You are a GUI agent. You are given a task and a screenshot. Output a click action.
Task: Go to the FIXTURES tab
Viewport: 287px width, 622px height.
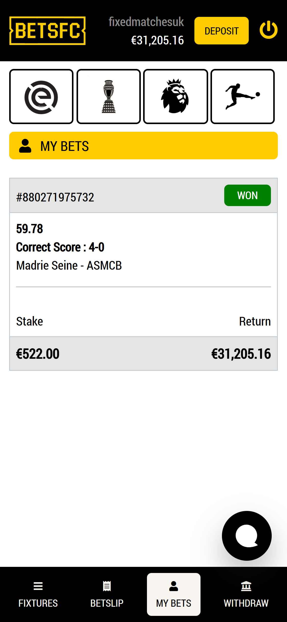click(38, 594)
